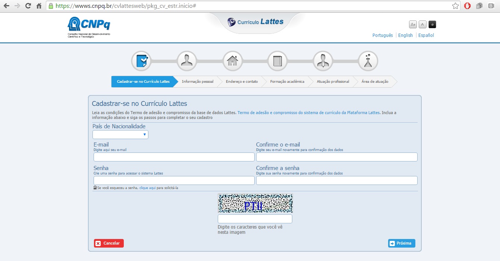Click the red Cancelar button
500x261 pixels.
click(109, 243)
